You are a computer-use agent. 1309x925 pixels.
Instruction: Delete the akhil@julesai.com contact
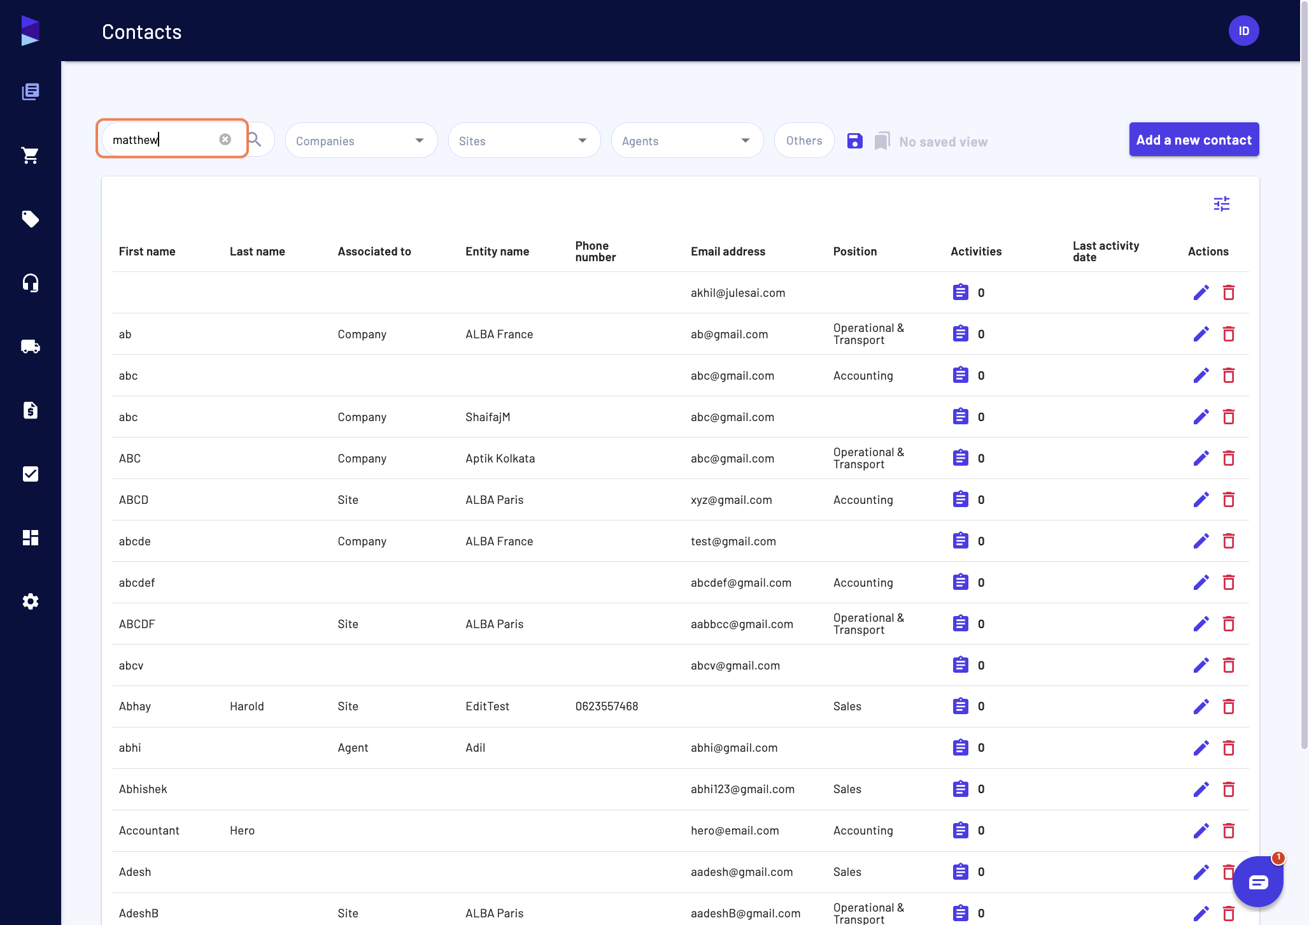(1229, 292)
